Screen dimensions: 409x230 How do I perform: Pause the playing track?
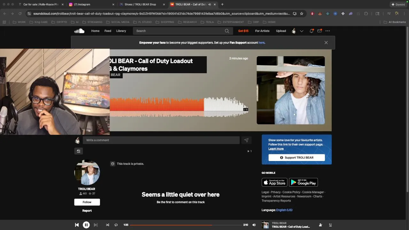tap(86, 225)
